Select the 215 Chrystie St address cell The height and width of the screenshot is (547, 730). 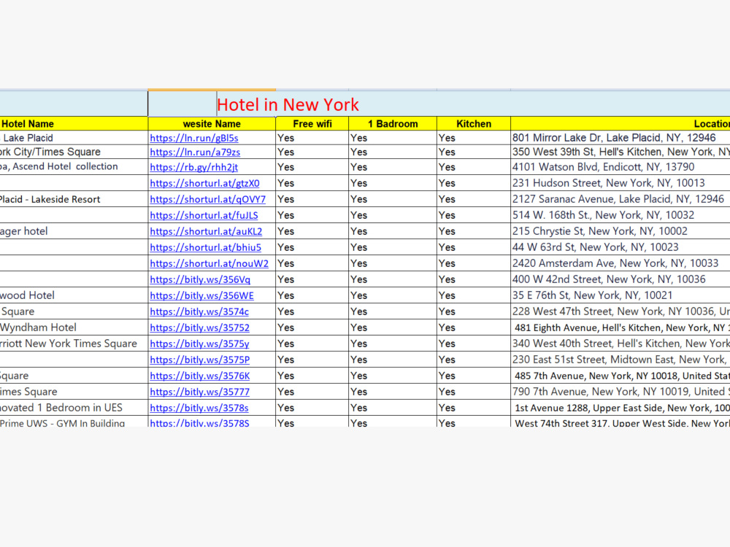(x=620, y=231)
